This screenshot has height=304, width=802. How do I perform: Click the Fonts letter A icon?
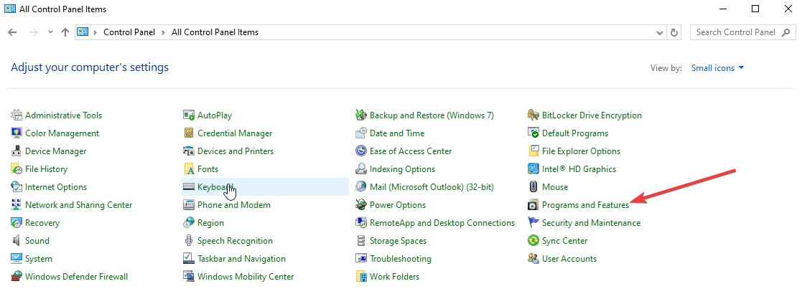(189, 169)
